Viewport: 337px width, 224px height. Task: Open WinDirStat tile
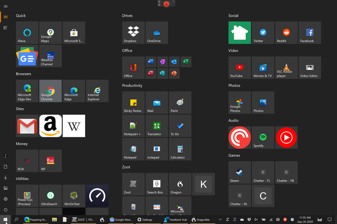[74, 196]
